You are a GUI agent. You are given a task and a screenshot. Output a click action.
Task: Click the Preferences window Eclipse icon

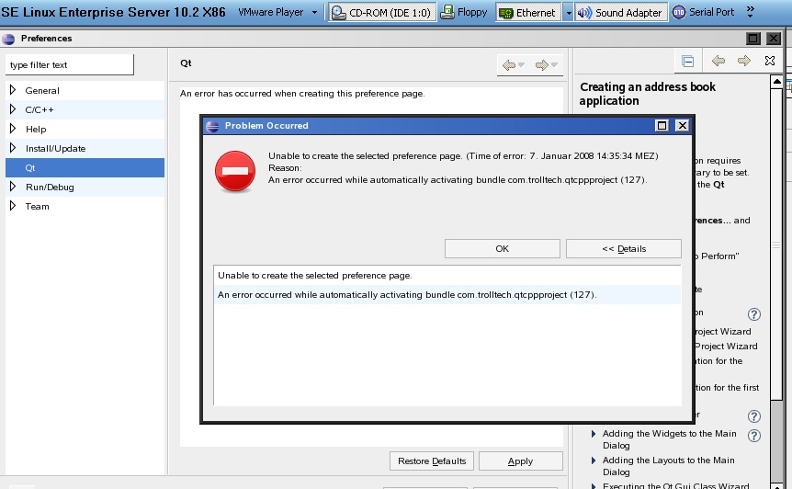8,39
